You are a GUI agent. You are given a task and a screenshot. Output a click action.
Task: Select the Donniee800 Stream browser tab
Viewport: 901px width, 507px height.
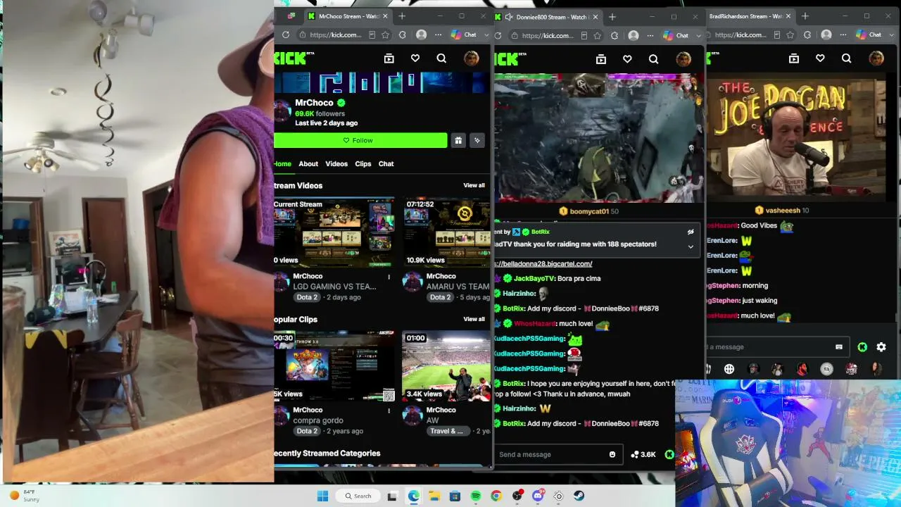[x=547, y=16]
